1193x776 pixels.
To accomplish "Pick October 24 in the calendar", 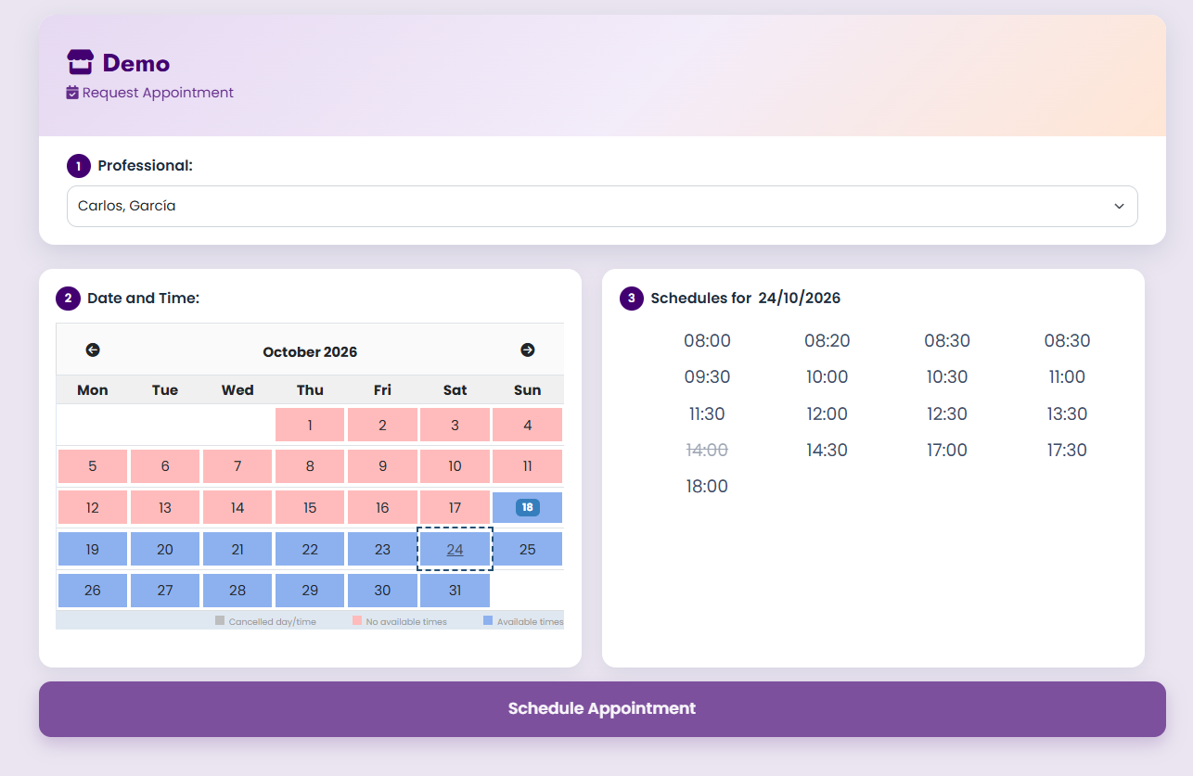I will tap(455, 549).
